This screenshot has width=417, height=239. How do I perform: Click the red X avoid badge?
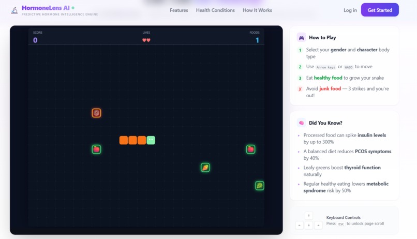click(300, 89)
